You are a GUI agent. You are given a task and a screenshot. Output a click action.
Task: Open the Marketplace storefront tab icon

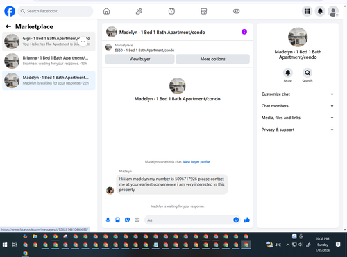click(204, 11)
